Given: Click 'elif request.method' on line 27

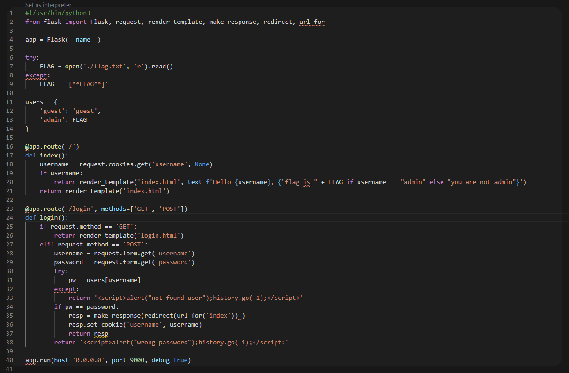Looking at the screenshot, I should point(74,245).
